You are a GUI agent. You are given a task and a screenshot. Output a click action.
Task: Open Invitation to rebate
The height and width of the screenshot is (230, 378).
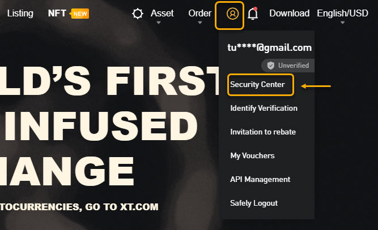pyautogui.click(x=263, y=132)
